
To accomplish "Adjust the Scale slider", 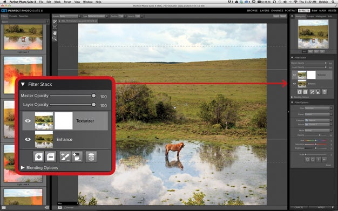I will (x=315, y=154).
